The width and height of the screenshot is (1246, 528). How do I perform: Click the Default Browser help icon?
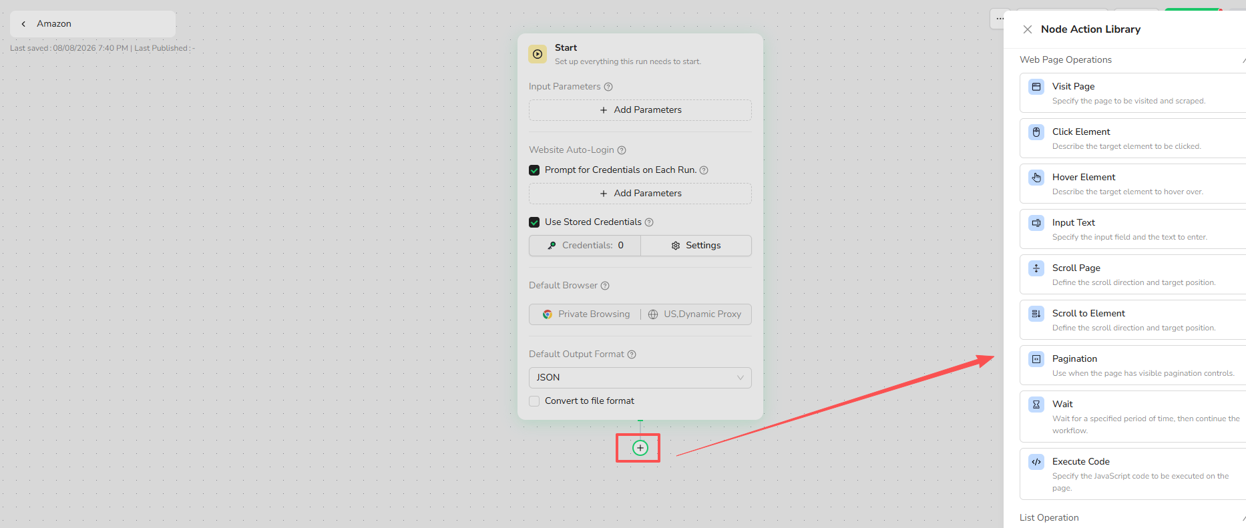click(605, 286)
